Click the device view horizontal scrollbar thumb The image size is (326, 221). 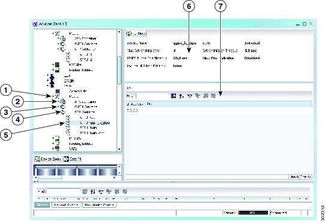click(x=50, y=178)
